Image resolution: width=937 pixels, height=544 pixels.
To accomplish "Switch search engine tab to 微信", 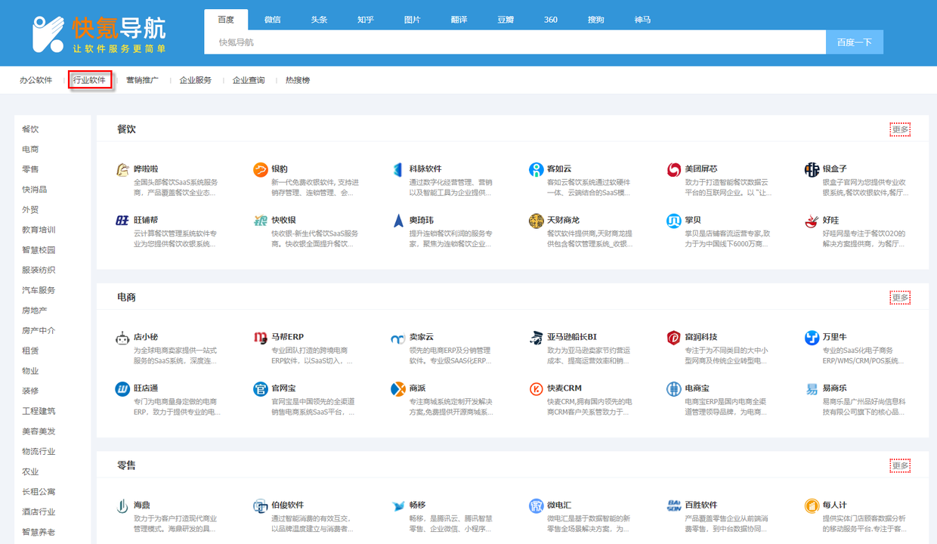I will click(x=272, y=20).
